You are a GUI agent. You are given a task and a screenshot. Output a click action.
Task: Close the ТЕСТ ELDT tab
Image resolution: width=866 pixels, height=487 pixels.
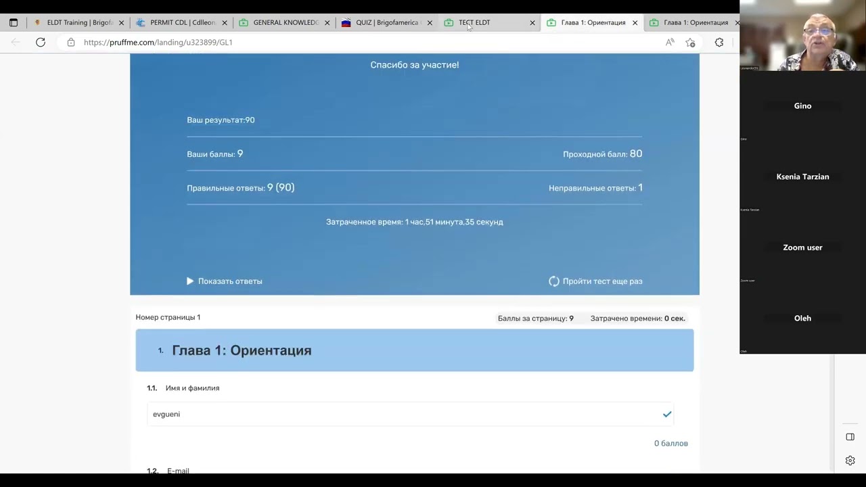pos(532,22)
